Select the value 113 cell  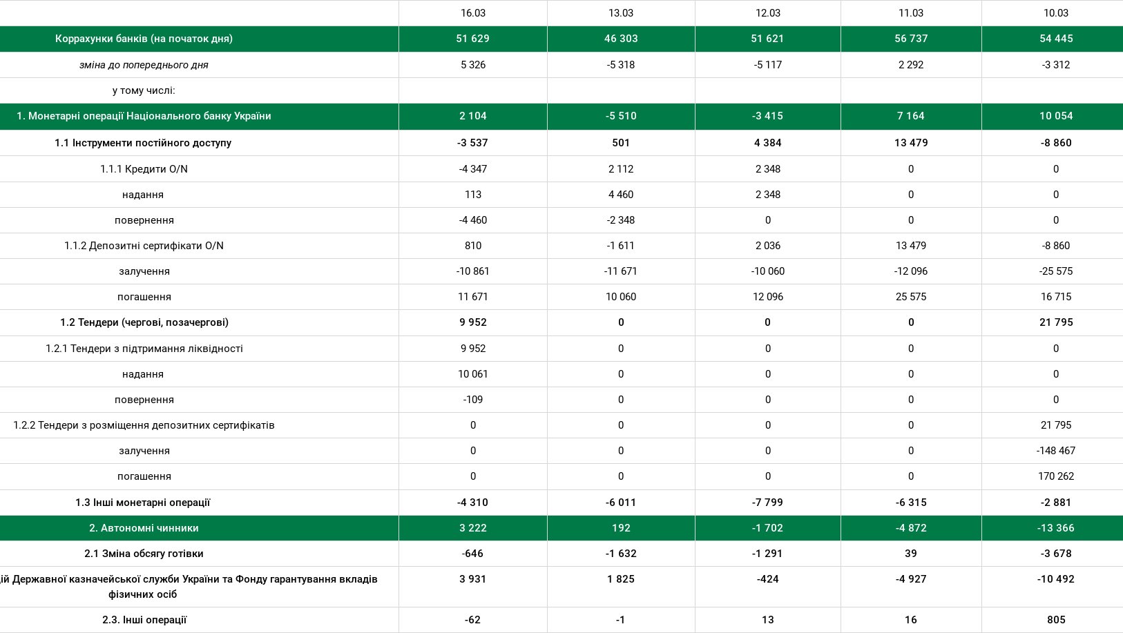[x=472, y=195]
